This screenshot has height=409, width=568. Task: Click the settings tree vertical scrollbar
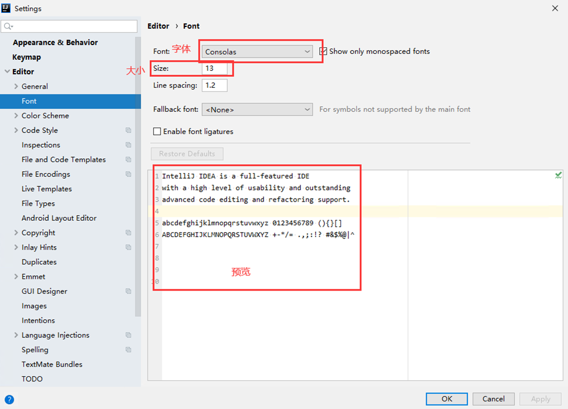coord(138,176)
